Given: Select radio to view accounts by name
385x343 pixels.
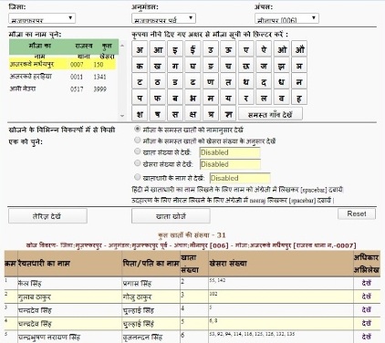Looking at the screenshot, I should 138,129.
